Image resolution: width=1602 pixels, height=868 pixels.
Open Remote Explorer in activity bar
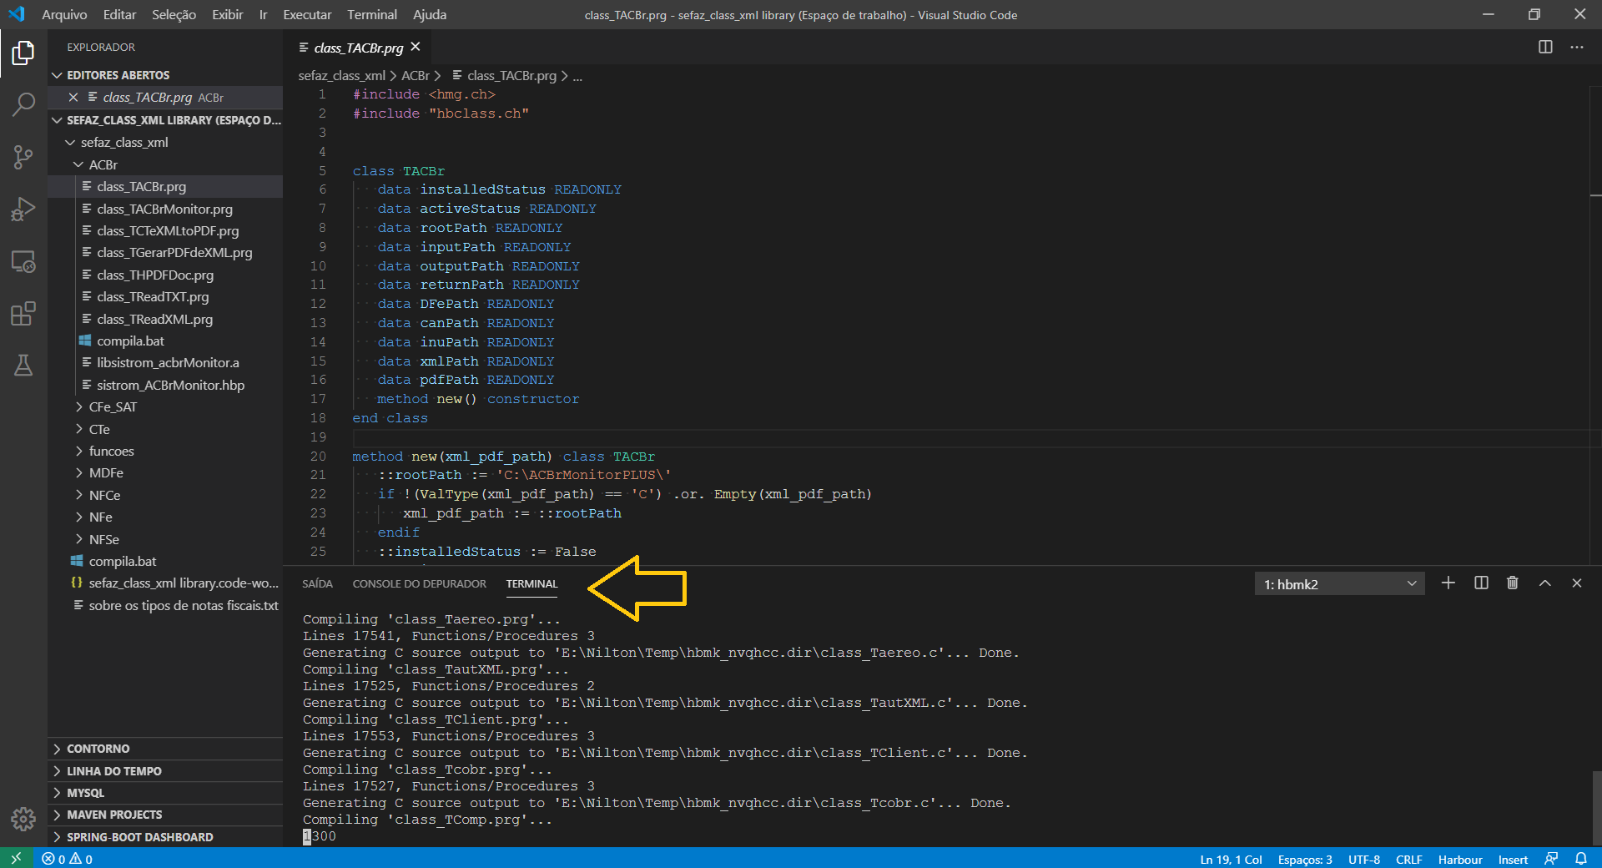tap(23, 262)
